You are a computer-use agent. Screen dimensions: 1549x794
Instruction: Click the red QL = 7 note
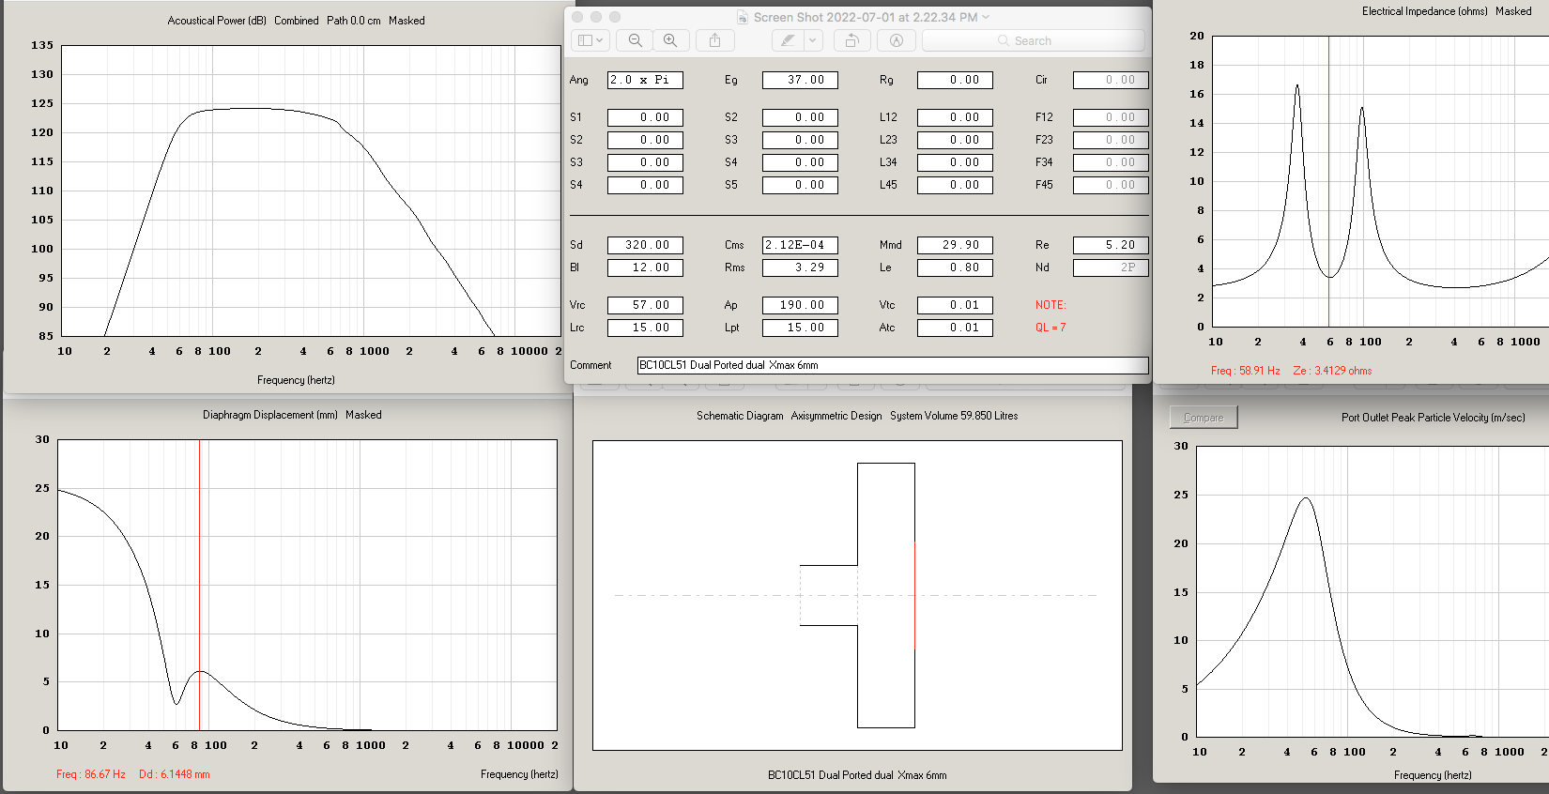click(x=1051, y=328)
